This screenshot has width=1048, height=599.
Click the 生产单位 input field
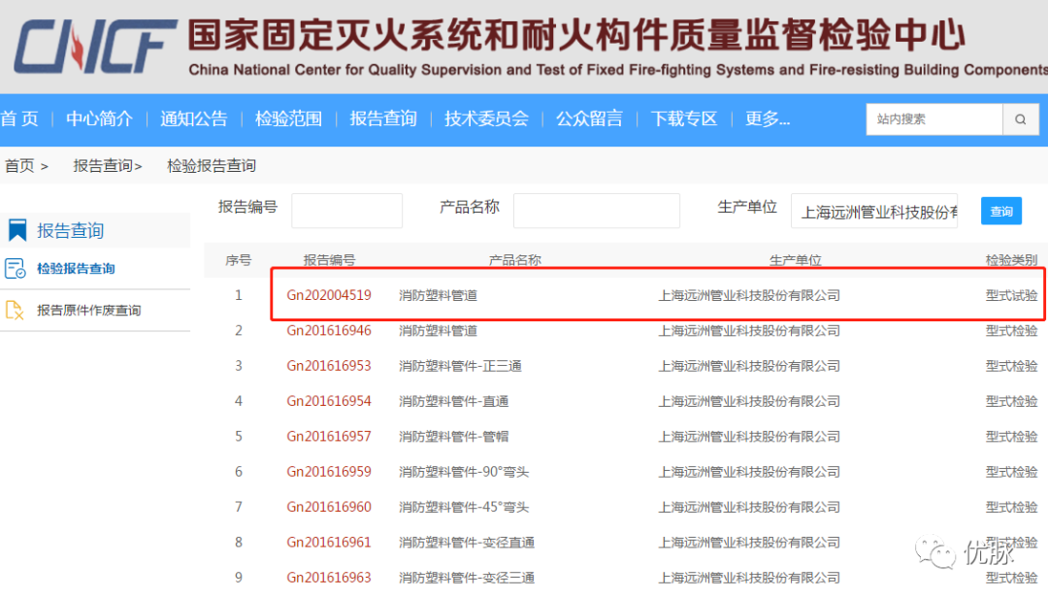[x=873, y=212]
